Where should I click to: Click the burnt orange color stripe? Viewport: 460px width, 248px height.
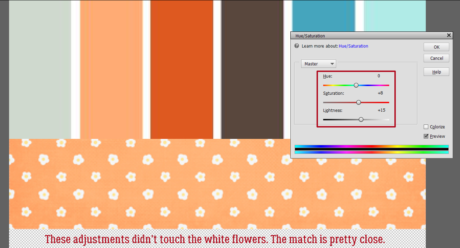point(182,69)
